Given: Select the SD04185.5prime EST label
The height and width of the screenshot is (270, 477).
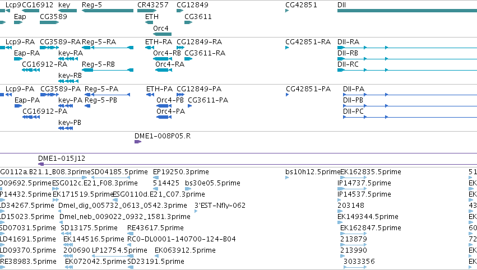Looking at the screenshot, I should point(119,172).
